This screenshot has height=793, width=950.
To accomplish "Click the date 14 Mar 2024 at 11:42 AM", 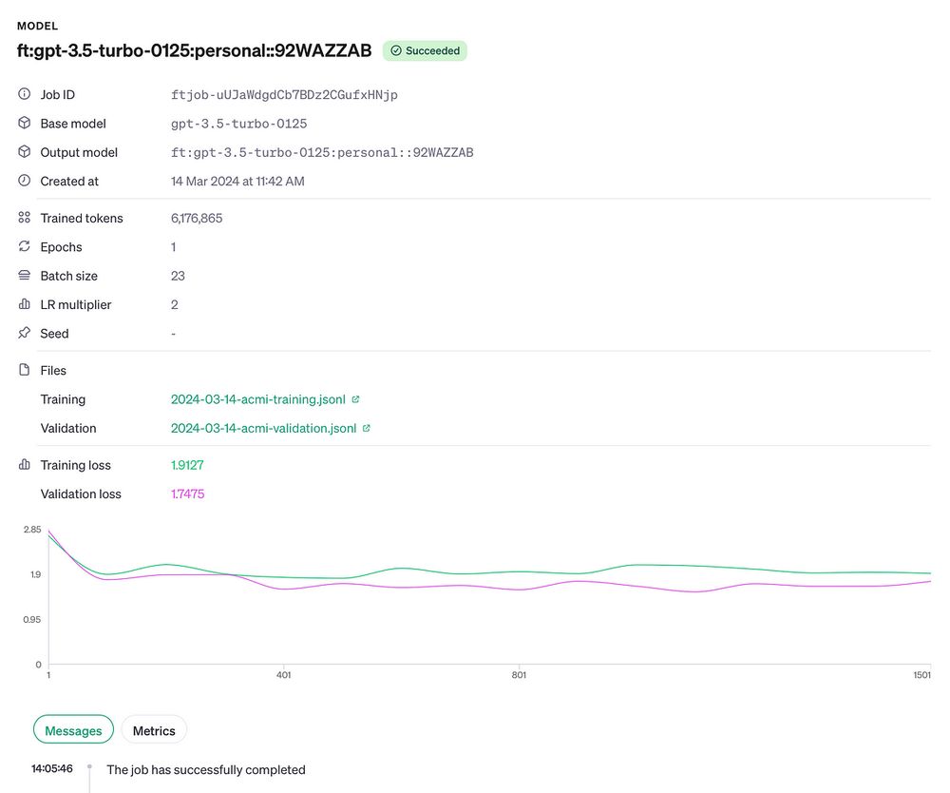I will [x=237, y=182].
